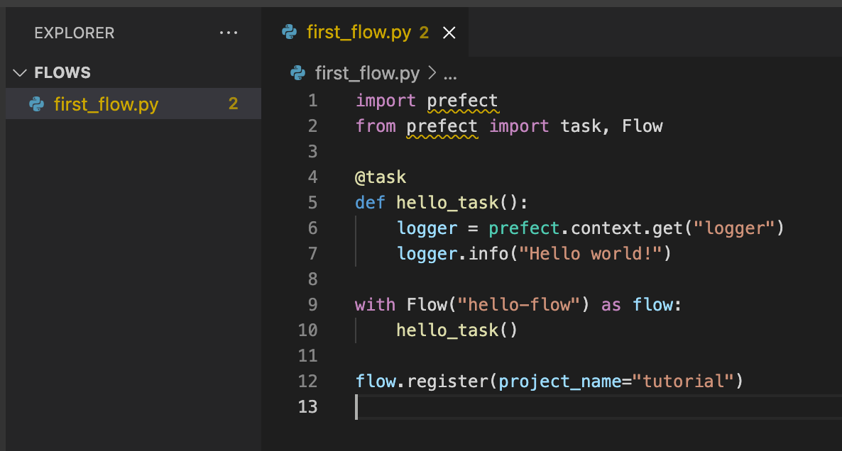Click the "tutorial" string on line 12
The height and width of the screenshot is (451, 842).
682,382
